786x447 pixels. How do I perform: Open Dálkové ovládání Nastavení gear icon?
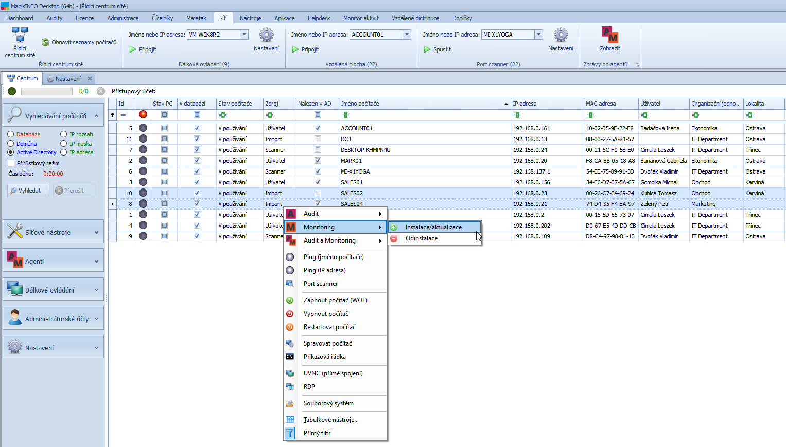(x=266, y=35)
